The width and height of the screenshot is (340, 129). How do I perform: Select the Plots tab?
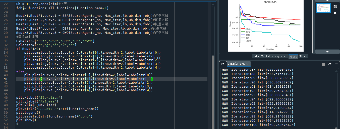click(293, 57)
